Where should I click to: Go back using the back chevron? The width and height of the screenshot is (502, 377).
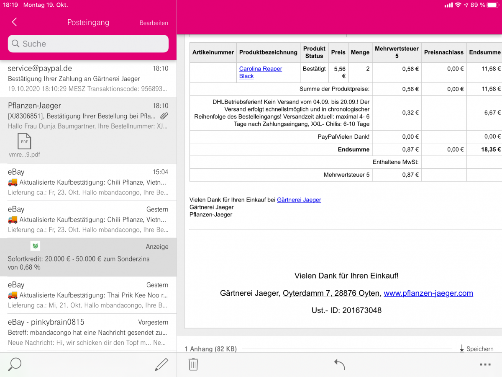tap(14, 22)
